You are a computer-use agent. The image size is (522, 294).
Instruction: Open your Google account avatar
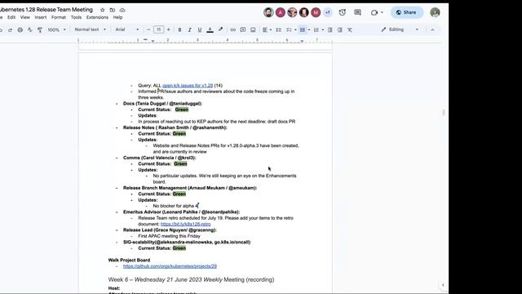click(x=435, y=12)
